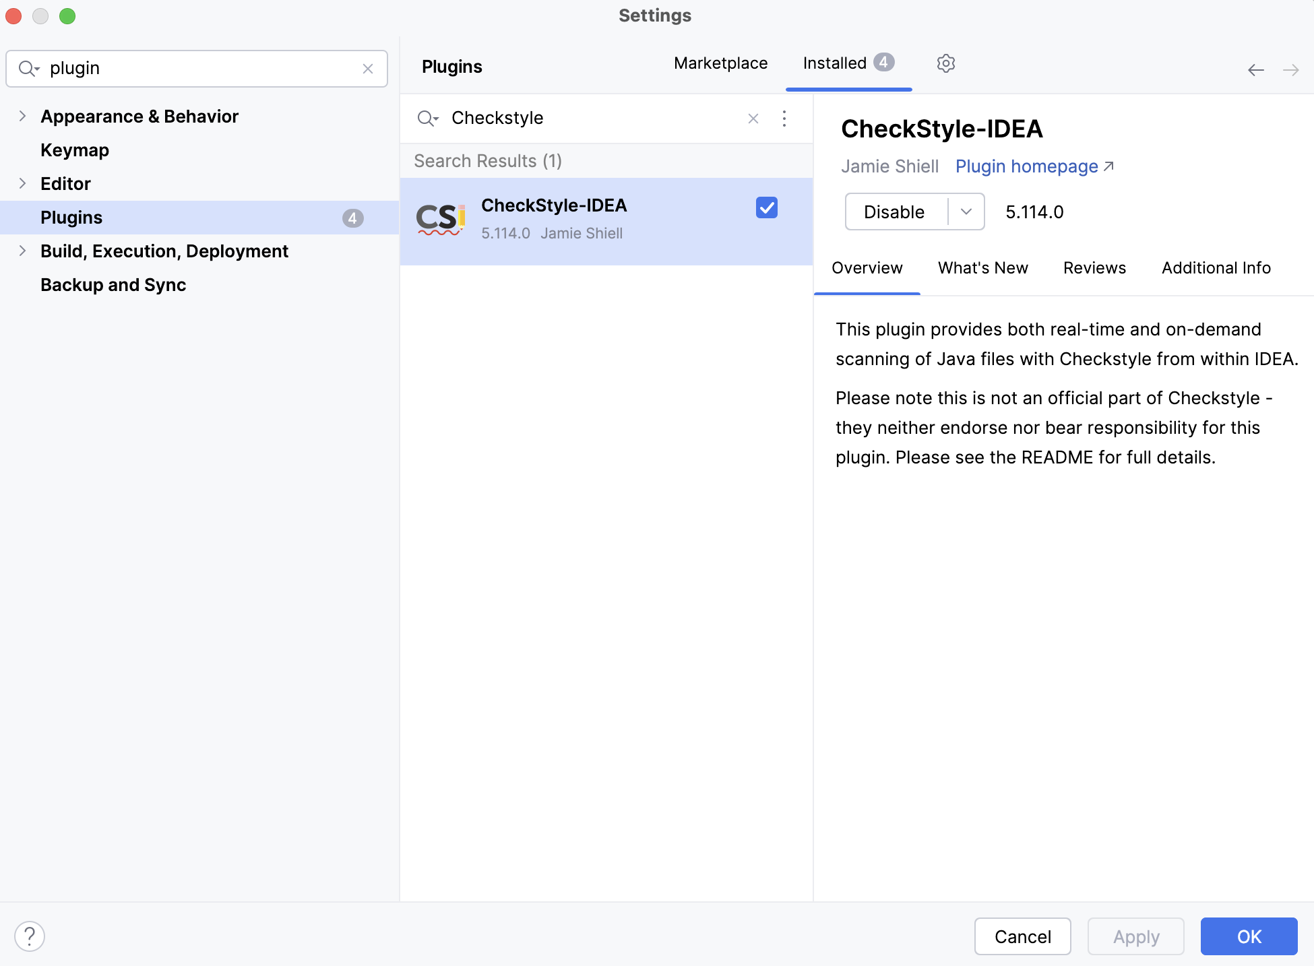Click the CheckStyle-IDEA plugin logo icon

click(x=440, y=219)
